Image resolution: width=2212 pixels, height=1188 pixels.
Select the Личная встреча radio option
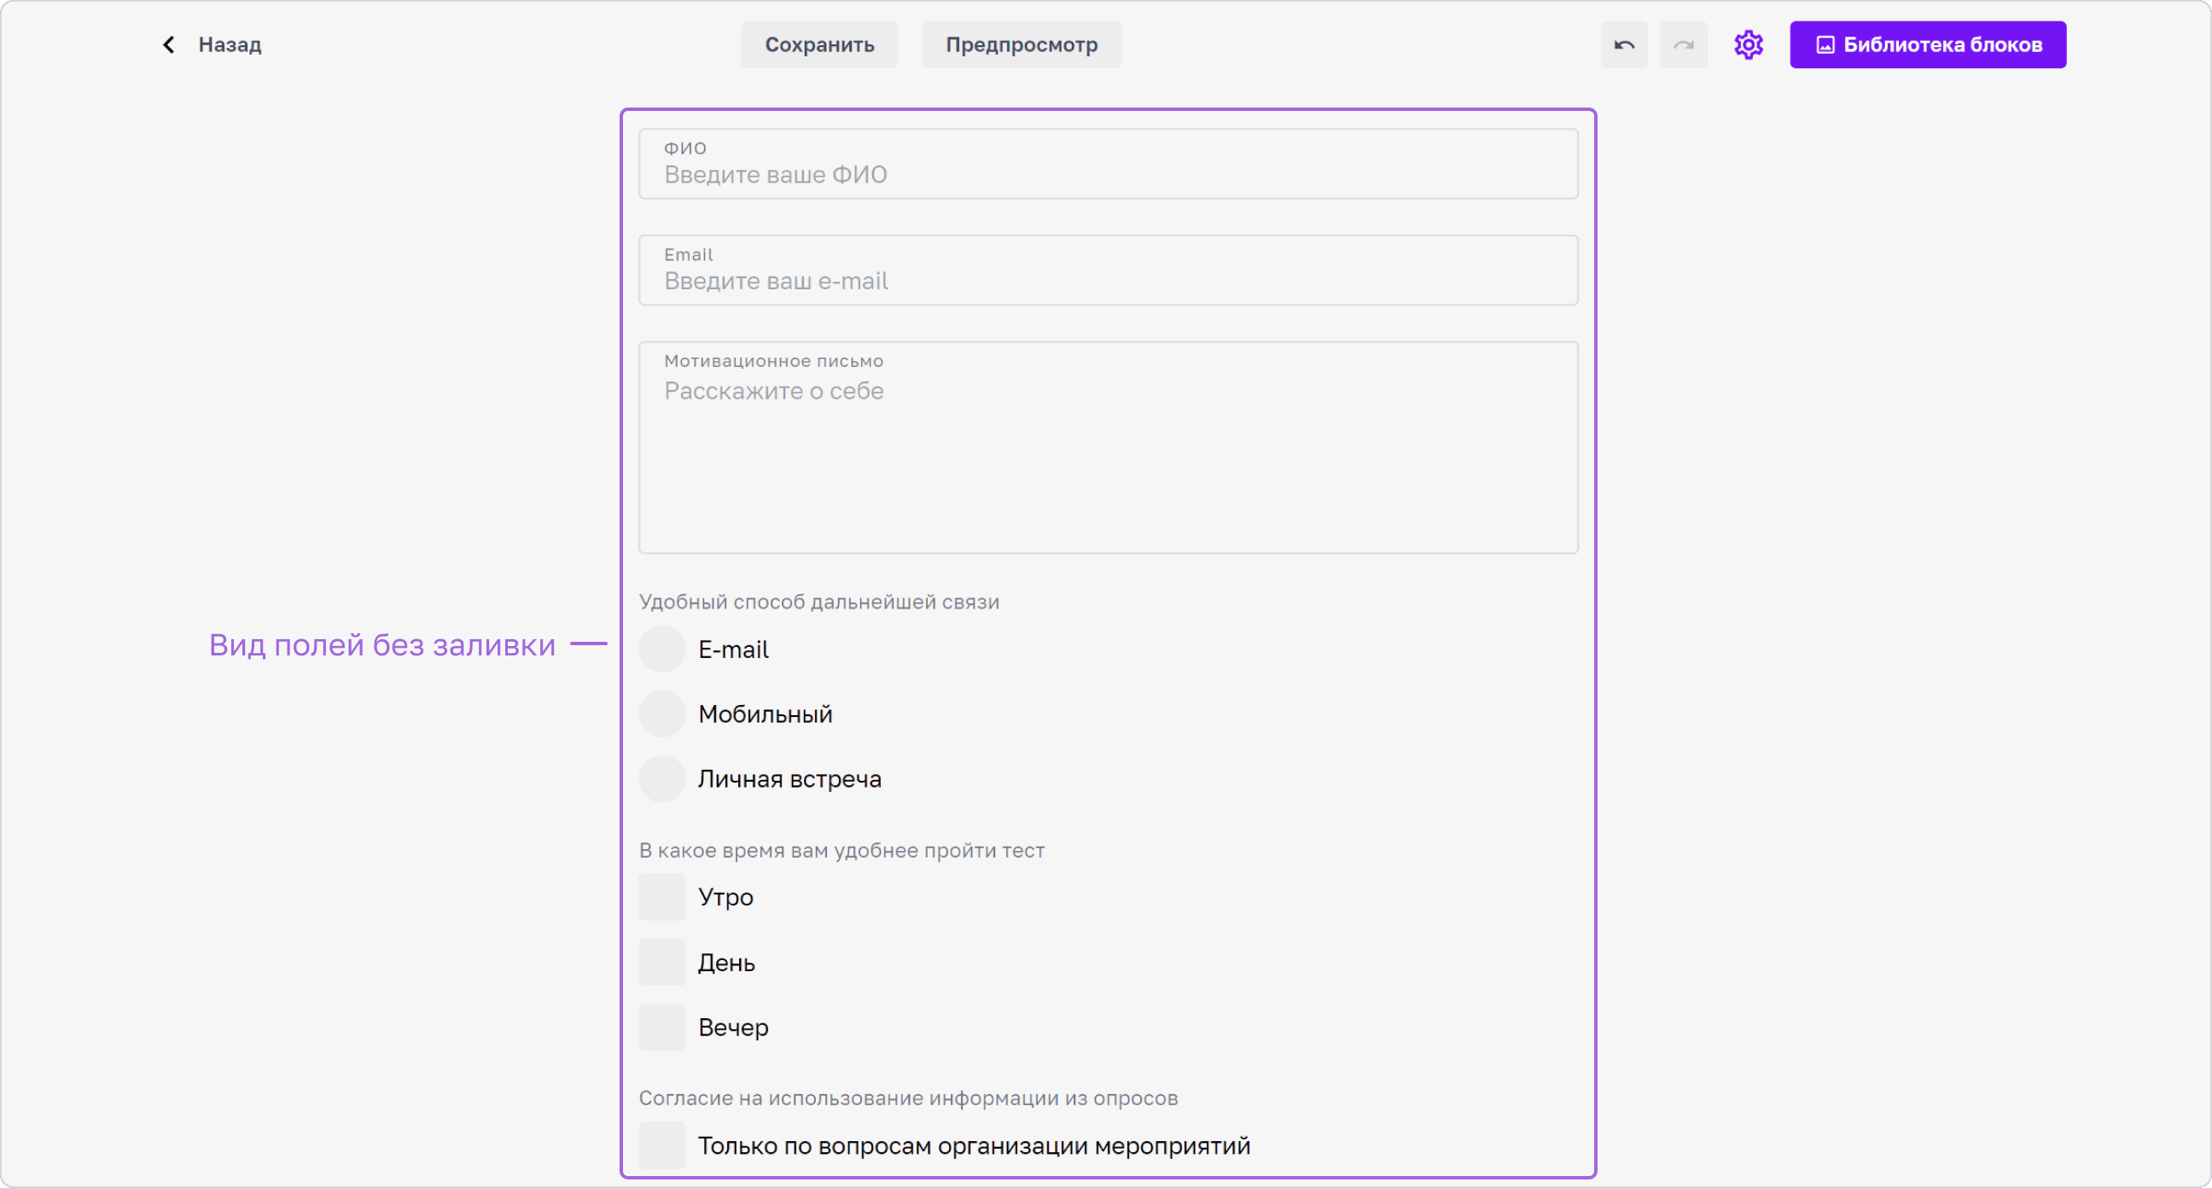click(662, 778)
